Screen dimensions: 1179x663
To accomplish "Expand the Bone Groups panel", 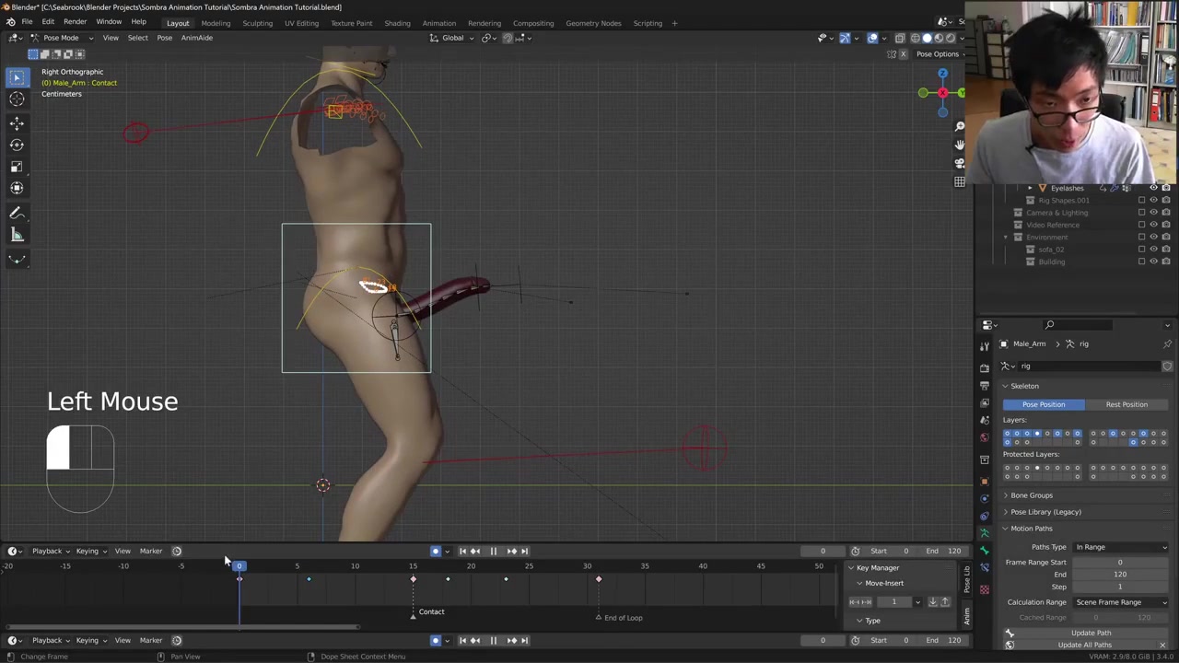I will [1031, 495].
